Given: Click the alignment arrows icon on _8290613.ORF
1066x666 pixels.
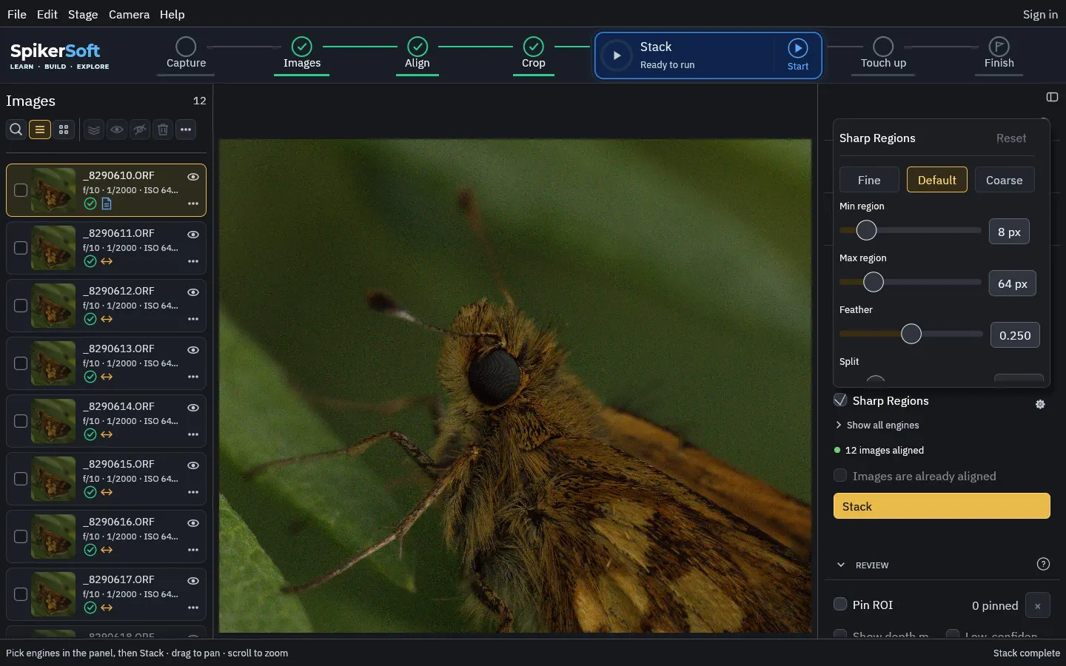Looking at the screenshot, I should [x=107, y=377].
